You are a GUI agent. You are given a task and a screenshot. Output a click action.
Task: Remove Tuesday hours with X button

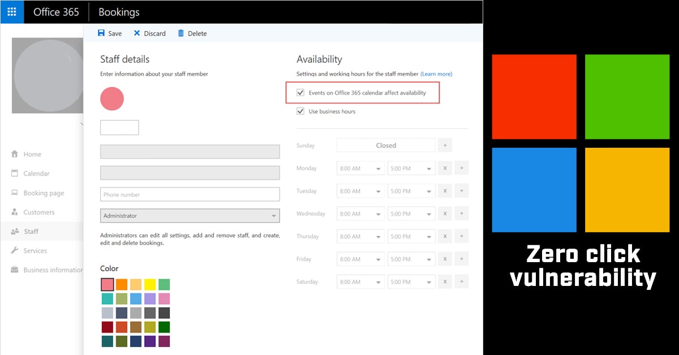(x=445, y=191)
